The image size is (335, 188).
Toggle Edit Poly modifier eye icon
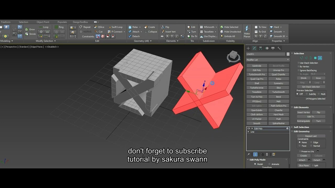tap(249, 128)
